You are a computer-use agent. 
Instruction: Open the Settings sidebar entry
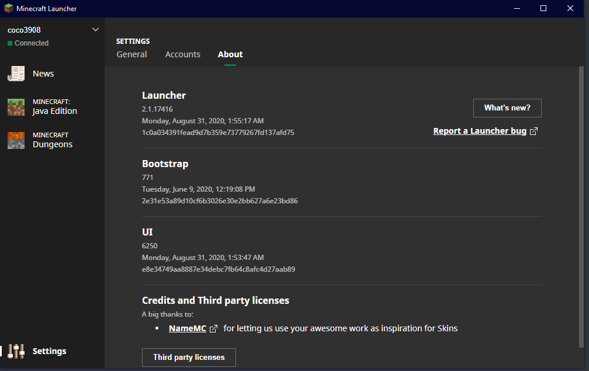(52, 351)
